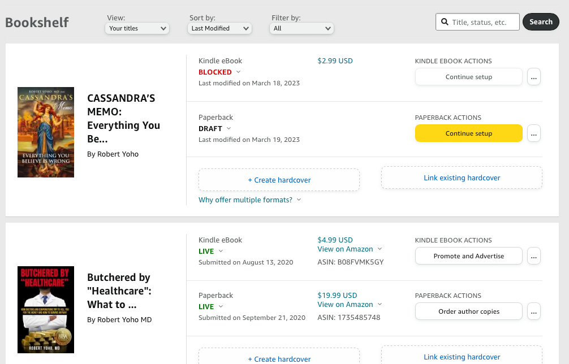Click 'Promote and Advertise' button
The width and height of the screenshot is (569, 364).
pyautogui.click(x=468, y=256)
